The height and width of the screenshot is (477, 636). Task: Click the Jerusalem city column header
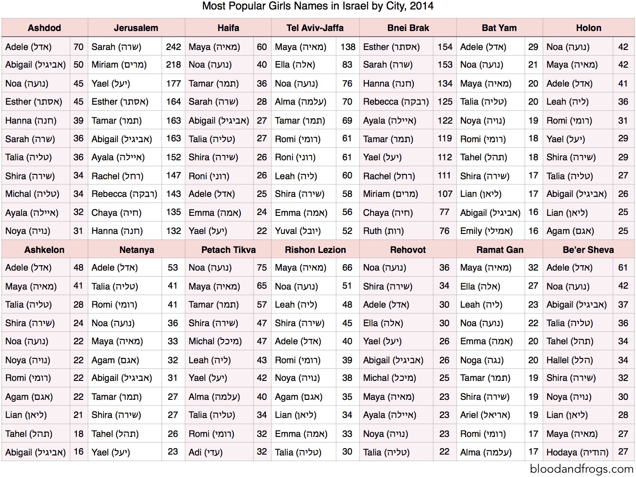pos(136,28)
